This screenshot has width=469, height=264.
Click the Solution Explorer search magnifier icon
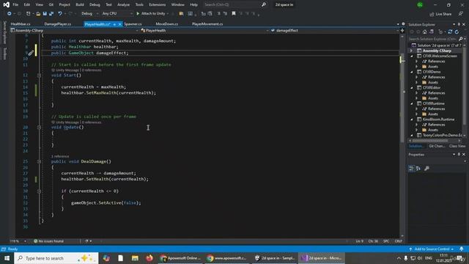click(x=461, y=39)
